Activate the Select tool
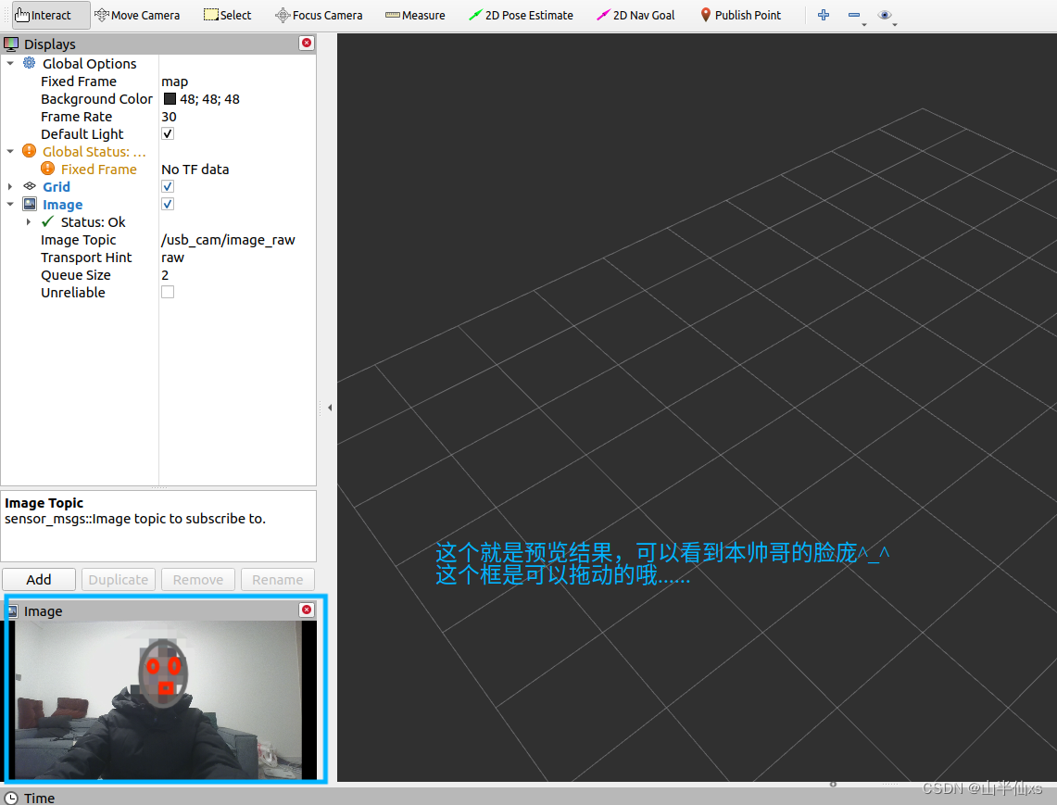This screenshot has width=1057, height=805. pyautogui.click(x=228, y=15)
